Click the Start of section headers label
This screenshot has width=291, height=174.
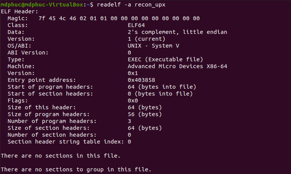(x=50, y=94)
